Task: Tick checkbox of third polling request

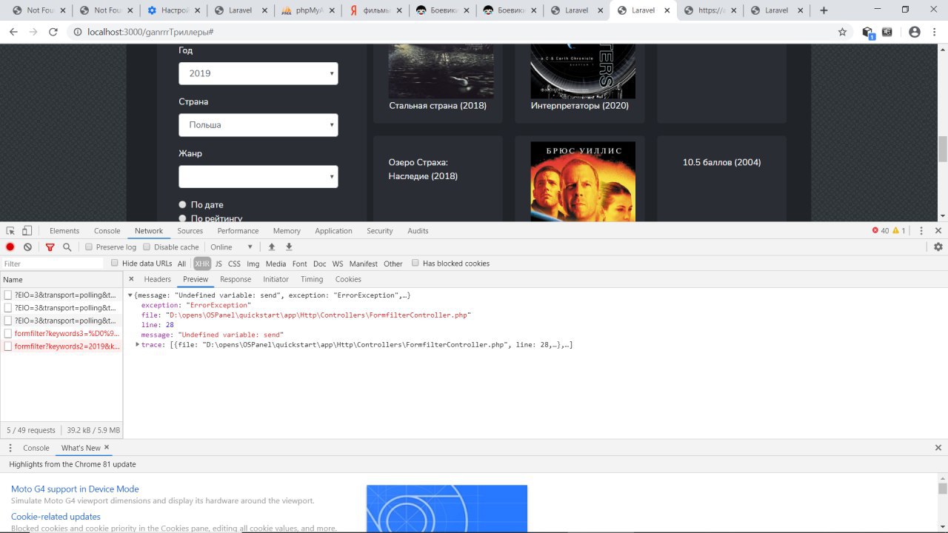Action: point(8,321)
